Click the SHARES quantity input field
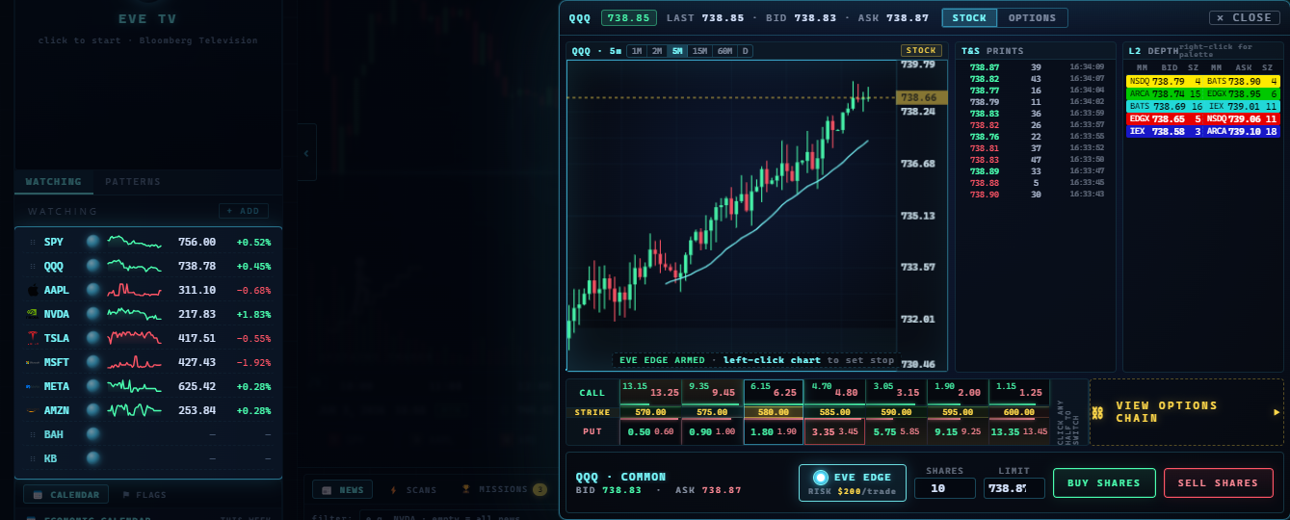This screenshot has width=1290, height=520. 944,489
